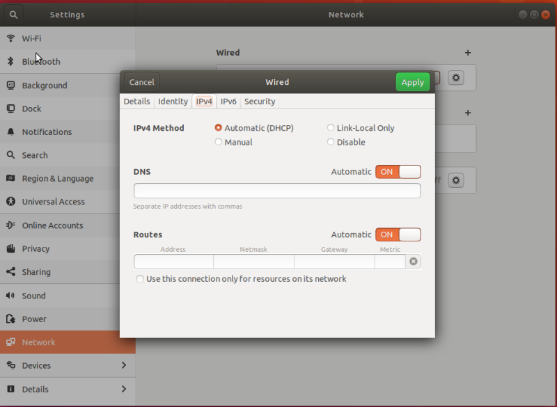This screenshot has height=407, width=557.
Task: Turn off the Automatic DNS switch
Action: click(398, 172)
